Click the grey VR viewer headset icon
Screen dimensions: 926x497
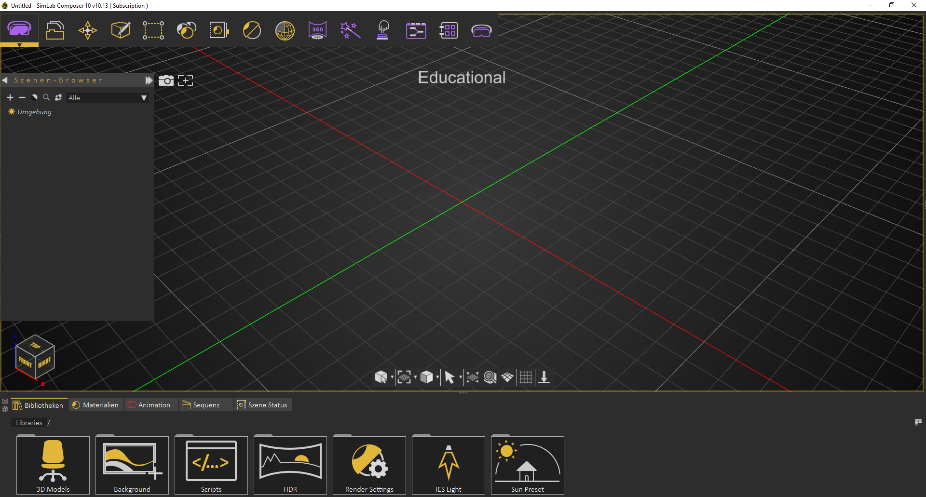pos(481,31)
